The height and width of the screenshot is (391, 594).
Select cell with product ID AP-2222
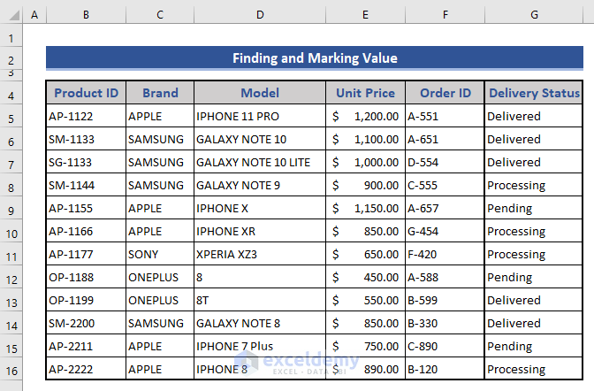[x=86, y=369]
